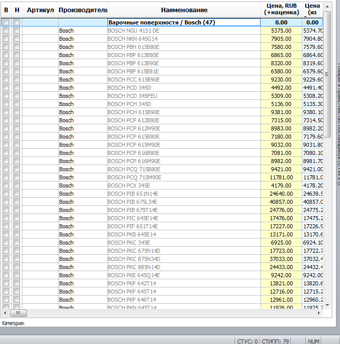
Task: Click the price cell 8982.00
Action: click(x=281, y=161)
